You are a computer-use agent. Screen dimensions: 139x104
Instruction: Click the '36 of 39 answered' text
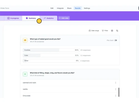pos(37,42)
